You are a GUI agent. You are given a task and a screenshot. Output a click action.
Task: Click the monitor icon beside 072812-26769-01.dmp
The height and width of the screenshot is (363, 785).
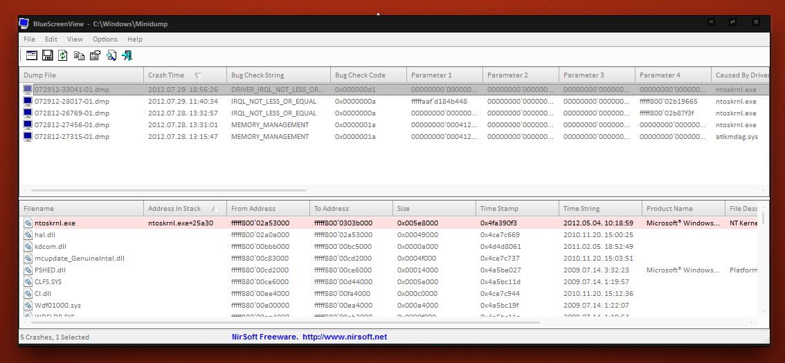tap(28, 113)
